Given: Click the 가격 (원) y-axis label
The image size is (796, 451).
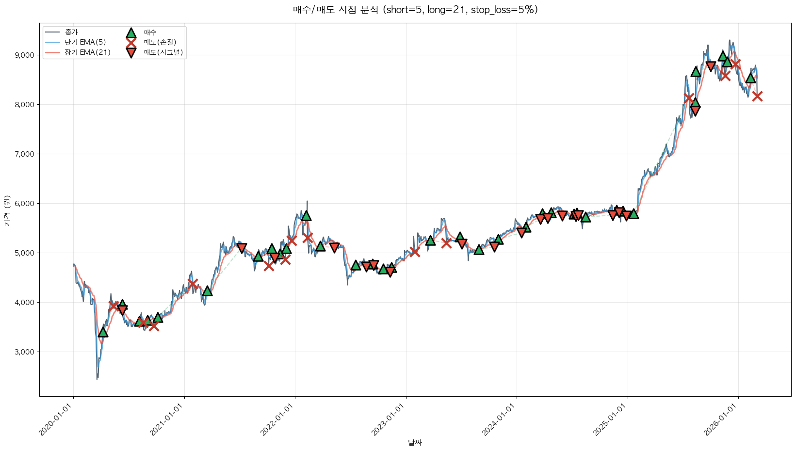Looking at the screenshot, I should pos(7,210).
